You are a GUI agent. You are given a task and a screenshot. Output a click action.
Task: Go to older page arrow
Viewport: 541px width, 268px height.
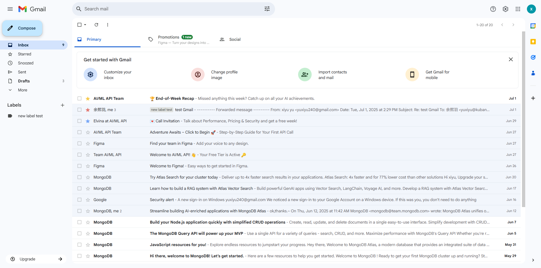click(513, 25)
